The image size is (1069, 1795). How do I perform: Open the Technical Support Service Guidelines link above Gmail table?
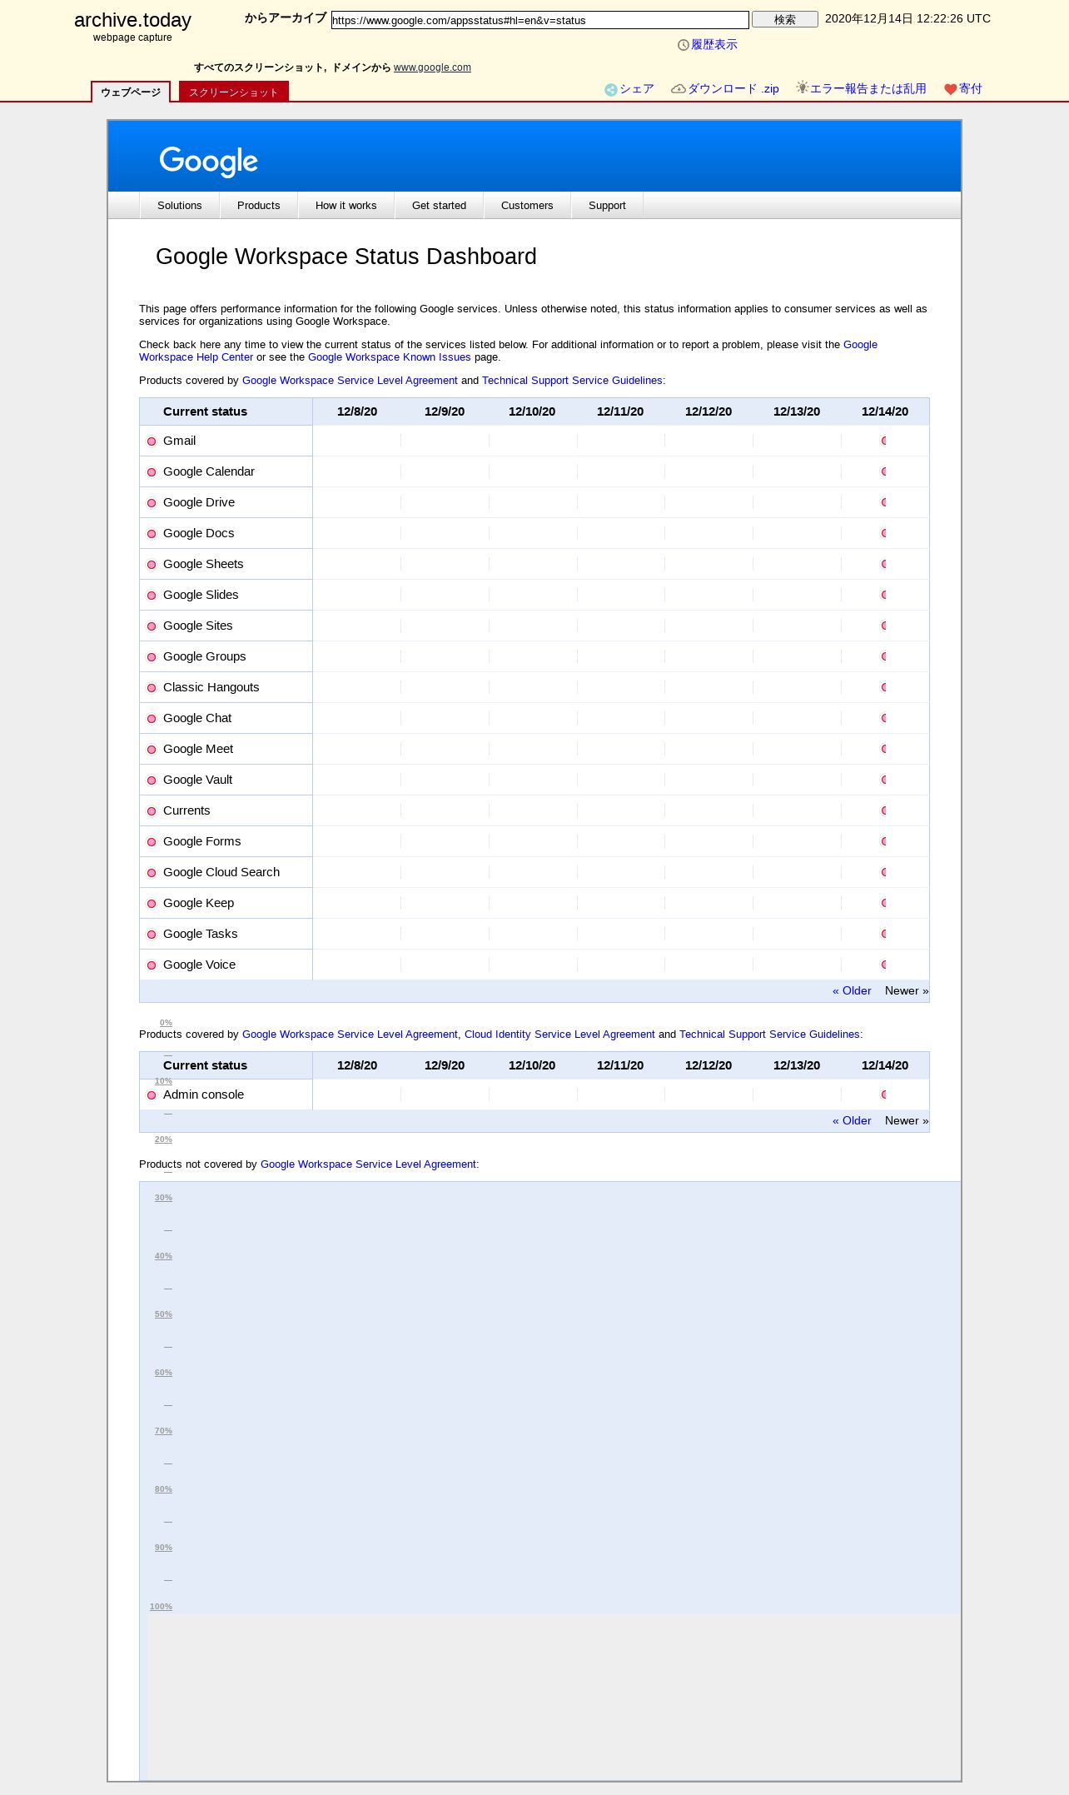coord(572,381)
